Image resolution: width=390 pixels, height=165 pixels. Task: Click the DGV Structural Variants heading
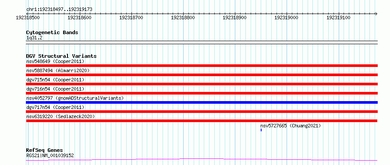click(61, 56)
